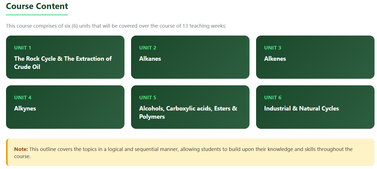Image resolution: width=377 pixels, height=169 pixels.
Task: Select the Alkenes card title
Action: point(275,59)
